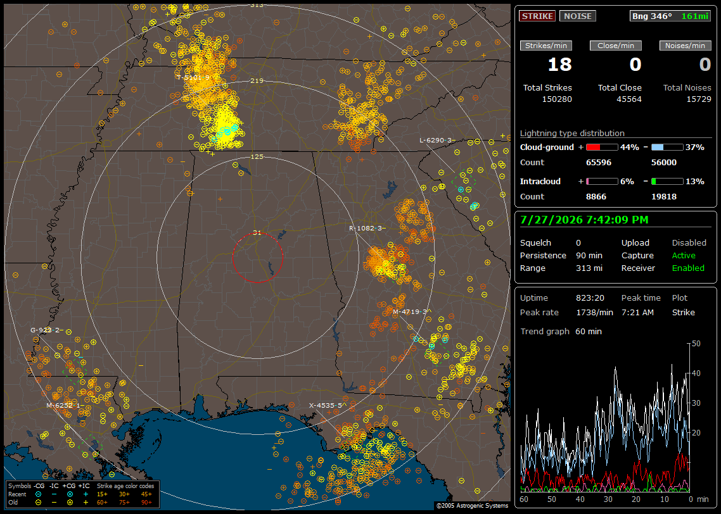Select storm cell label G-923-2
The image size is (721, 514).
(46, 330)
